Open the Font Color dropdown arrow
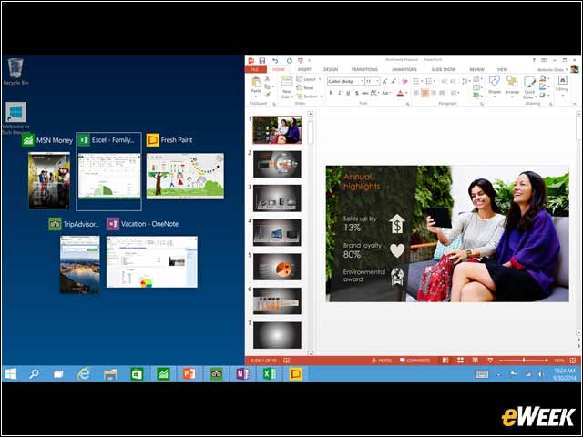The width and height of the screenshot is (583, 437). click(x=407, y=93)
